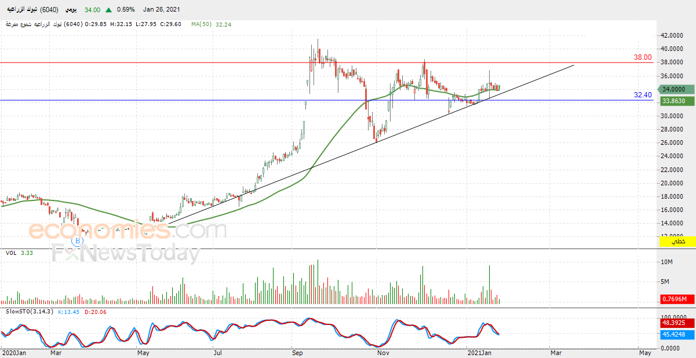The image size is (696, 358).
Task: Select the SlowSTO(3,14,3) indicator label
Action: (30, 312)
